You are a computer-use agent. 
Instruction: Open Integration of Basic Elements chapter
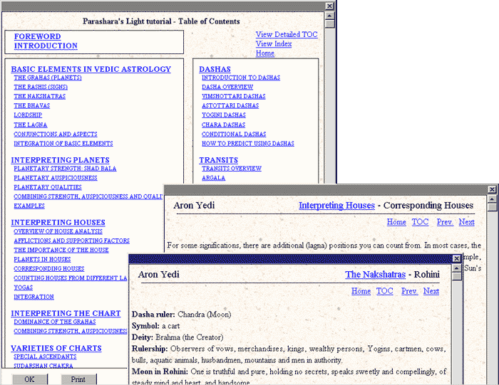click(63, 143)
